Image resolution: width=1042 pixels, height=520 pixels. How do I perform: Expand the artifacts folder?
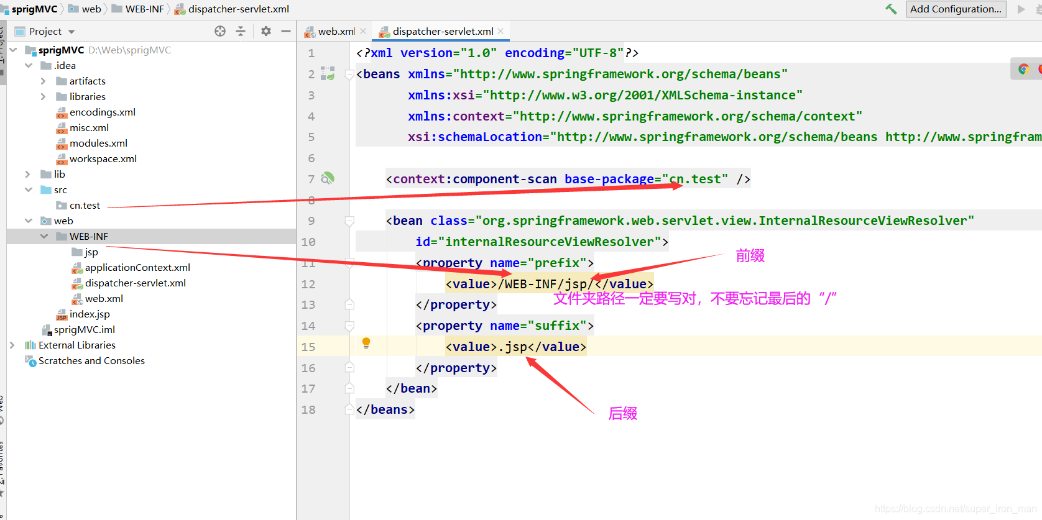(44, 81)
